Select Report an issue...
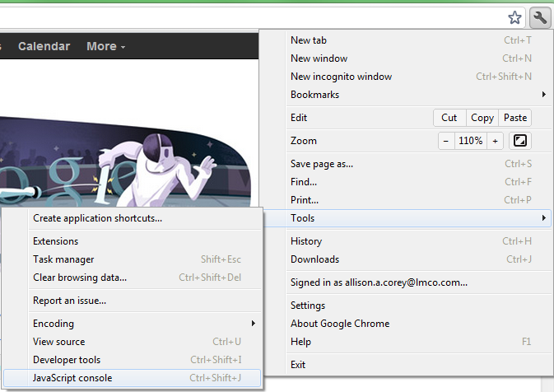 [x=133, y=301]
